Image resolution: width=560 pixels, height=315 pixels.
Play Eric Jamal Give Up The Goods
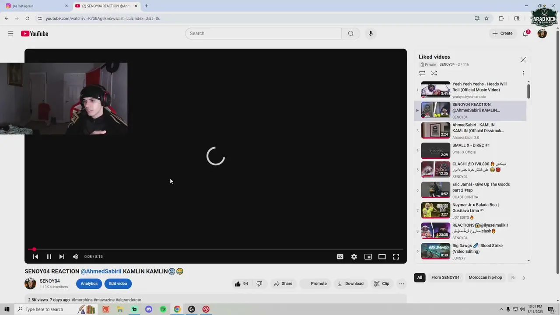click(x=470, y=190)
